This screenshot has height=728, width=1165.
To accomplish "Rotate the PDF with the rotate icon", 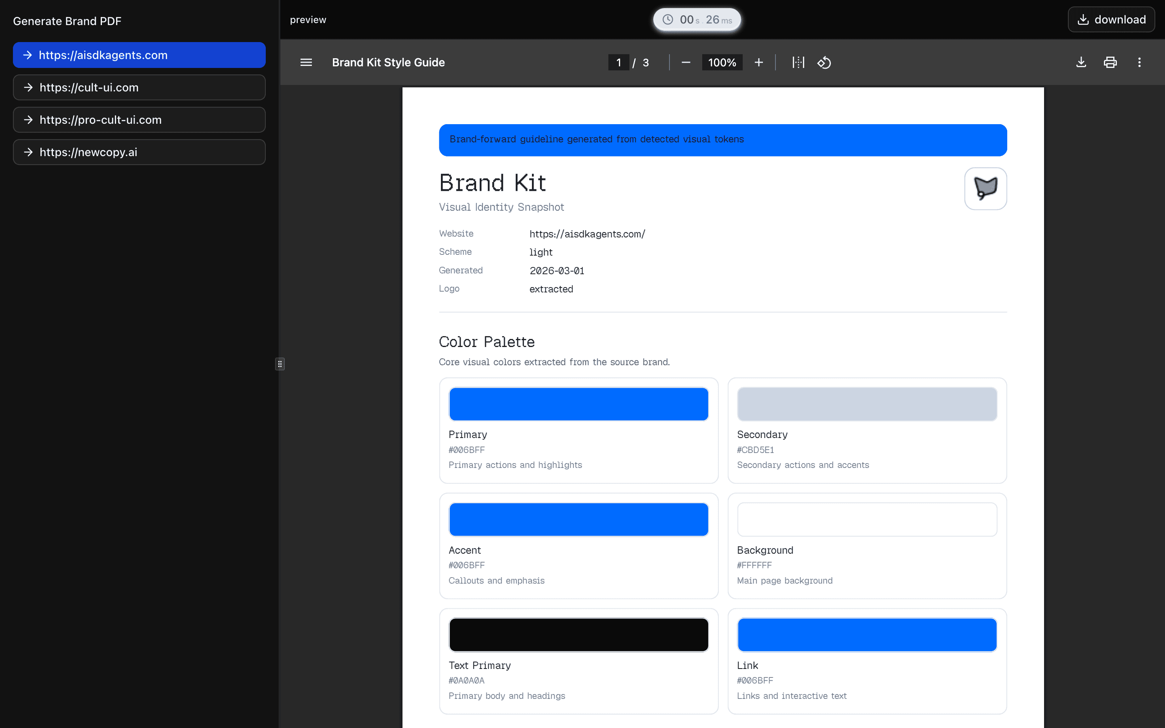I will [824, 63].
